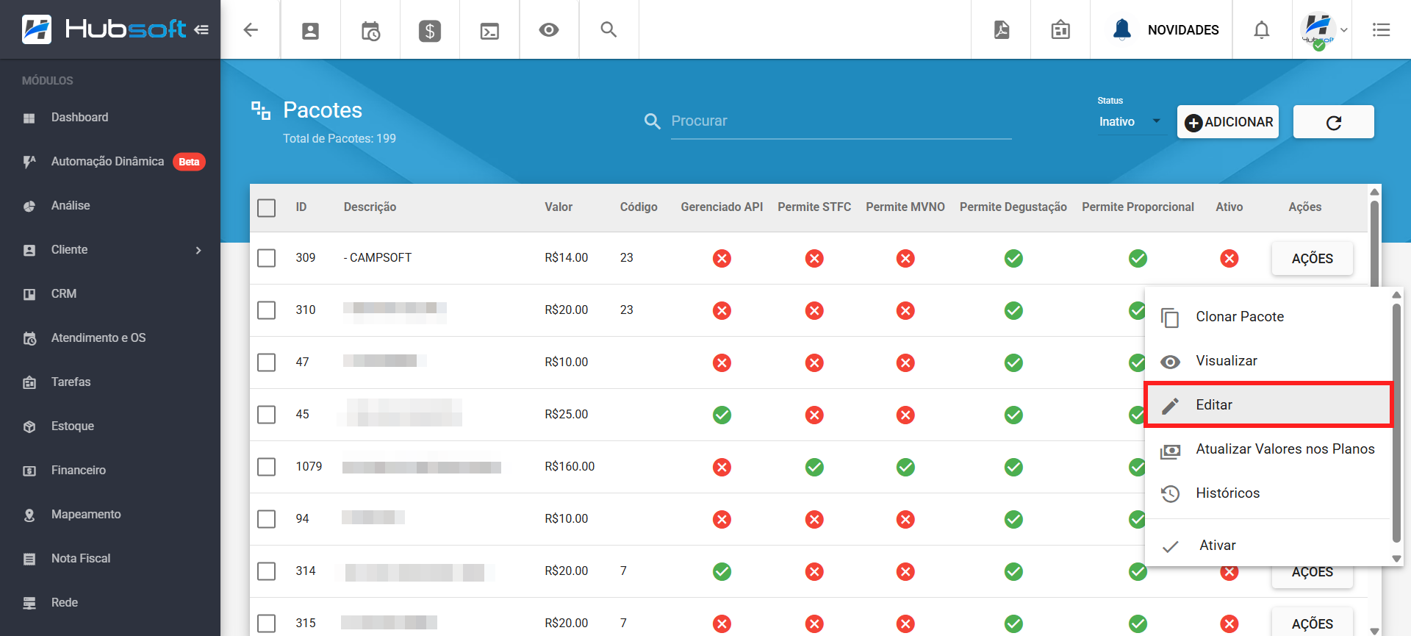This screenshot has height=636, width=1411.
Task: Open the tasks calendar icon near NOVIDADES
Action: (x=1060, y=30)
